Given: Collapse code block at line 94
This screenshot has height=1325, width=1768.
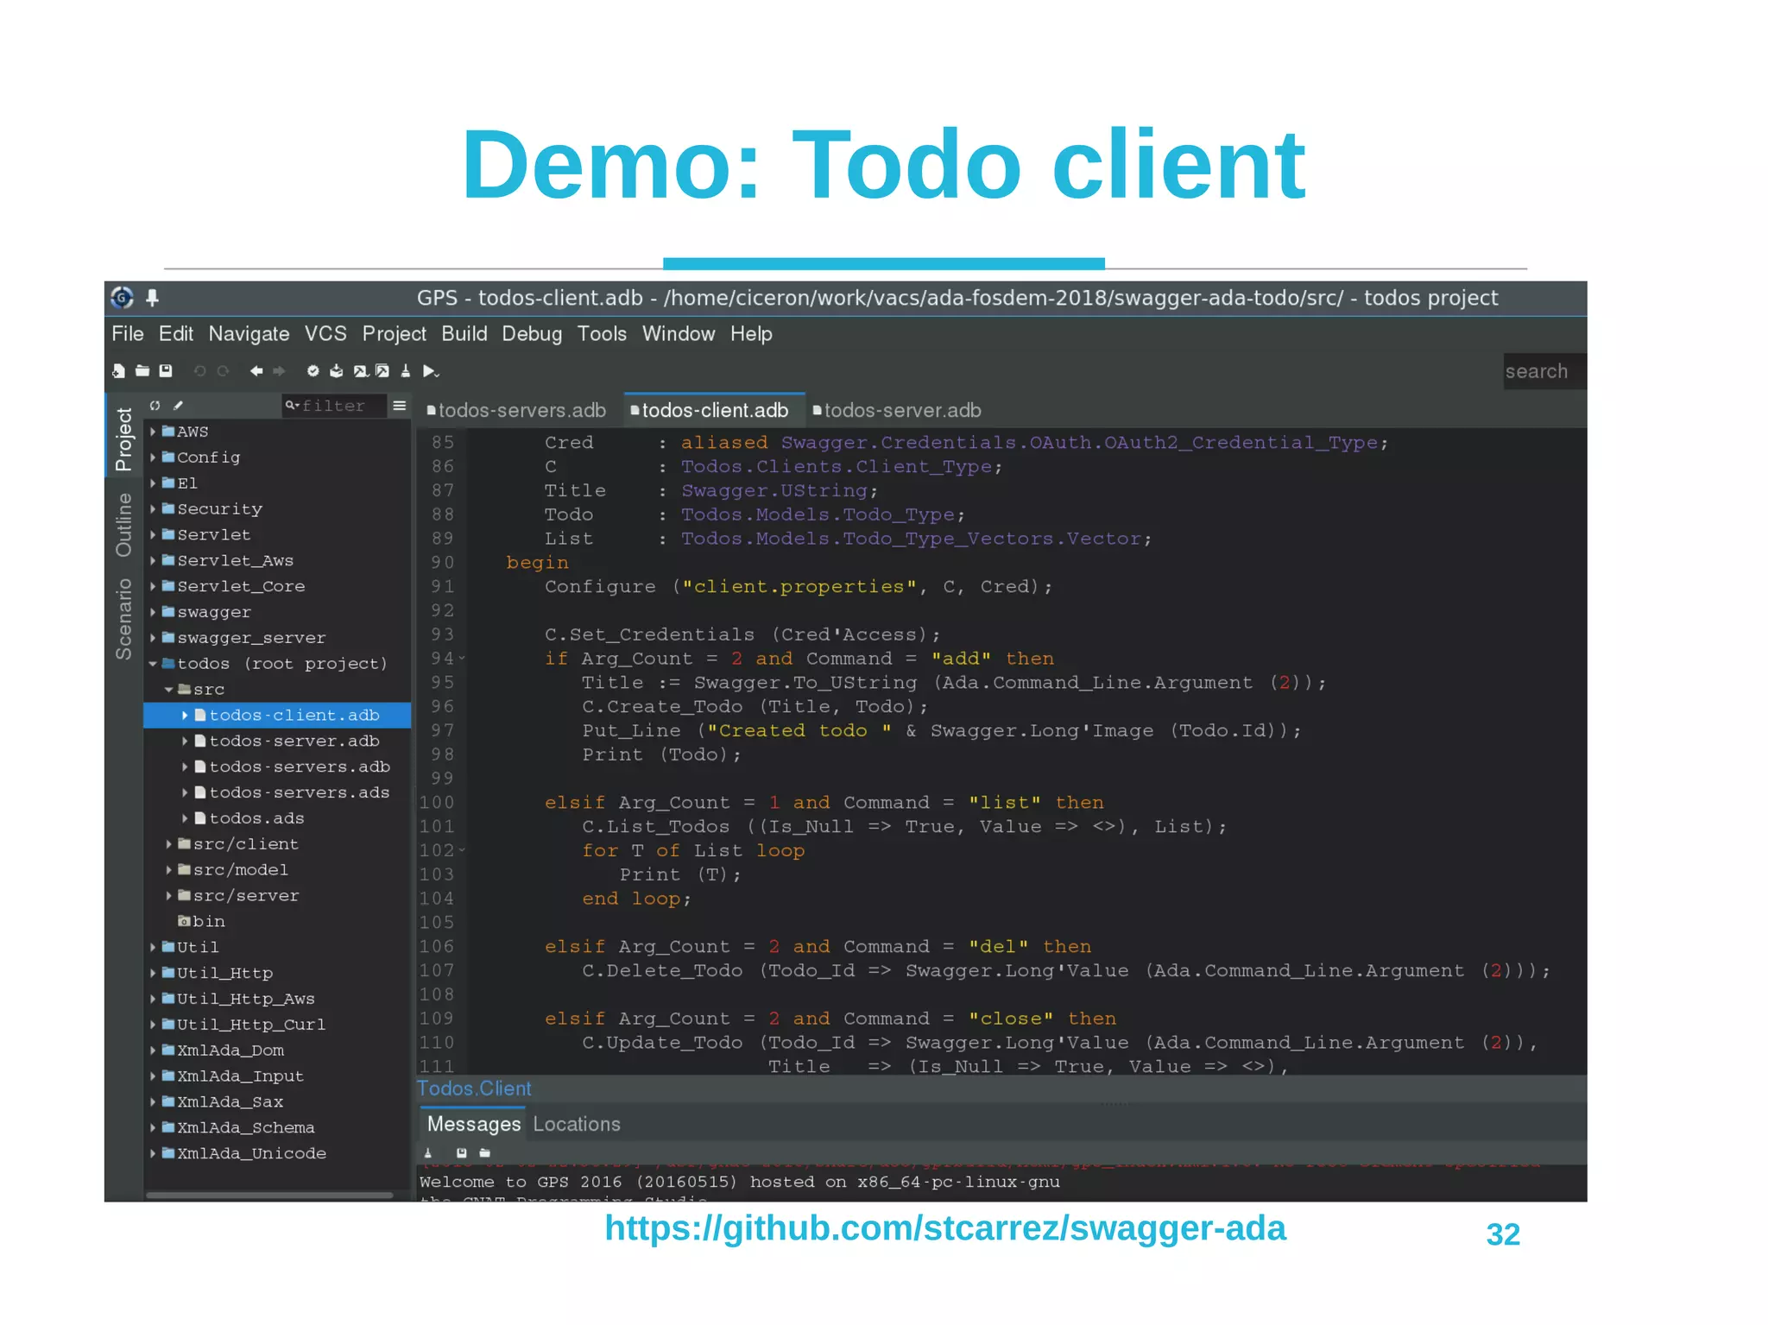Looking at the screenshot, I should 462,659.
